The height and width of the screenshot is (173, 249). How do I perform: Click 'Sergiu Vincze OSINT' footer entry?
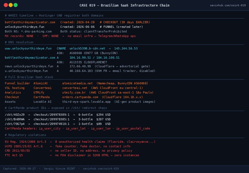coord(59,169)
